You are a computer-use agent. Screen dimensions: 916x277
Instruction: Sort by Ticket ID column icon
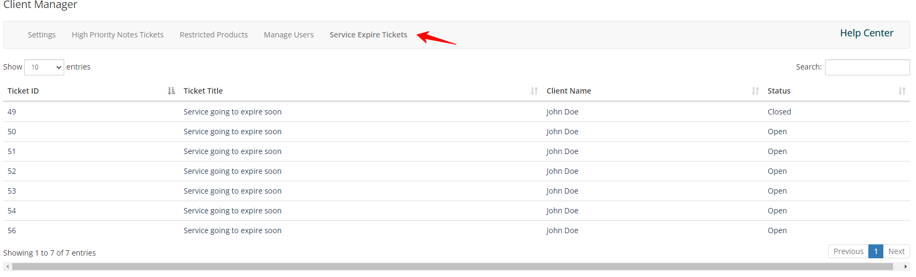pyautogui.click(x=171, y=91)
